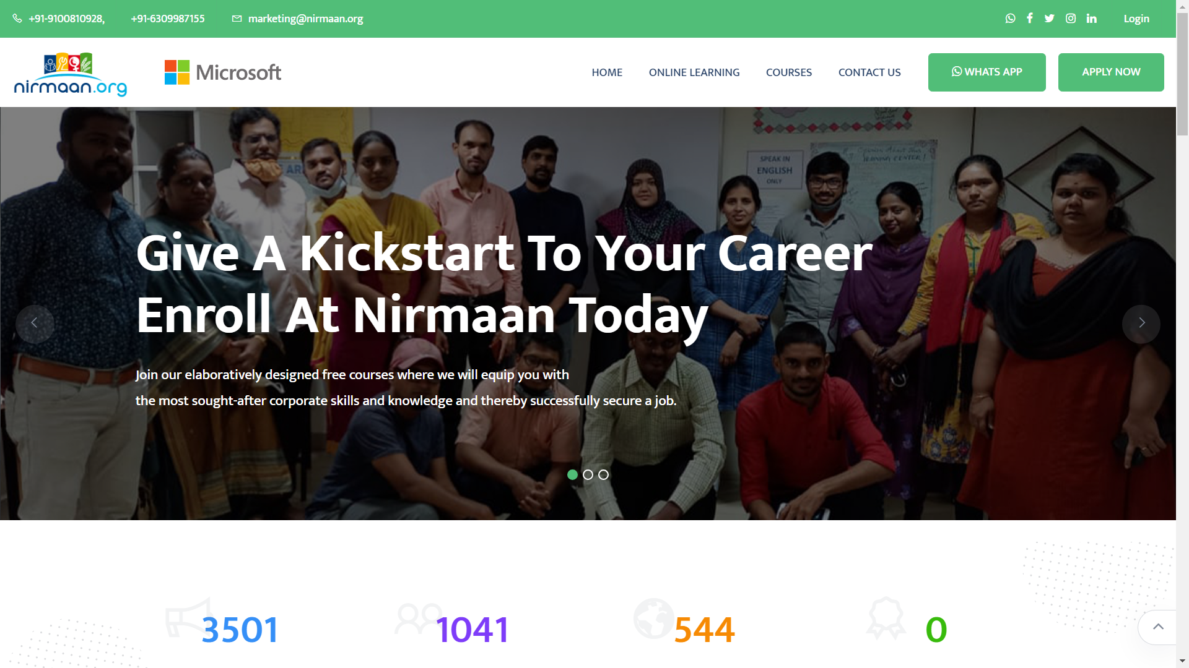Click the Microsoft logo
The width and height of the screenshot is (1189, 668).
coord(223,72)
